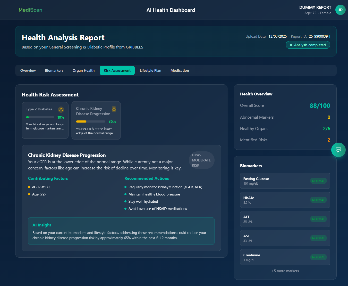Switch to the Overview tab
This screenshot has height=286, width=348.
pyautogui.click(x=28, y=70)
